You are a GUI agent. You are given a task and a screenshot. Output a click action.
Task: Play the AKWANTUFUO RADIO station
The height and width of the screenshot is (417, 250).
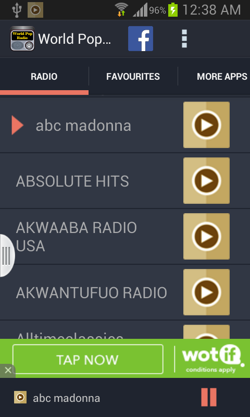tap(206, 292)
